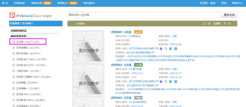Viewport: 246px width, 107px height.
Task: Click the application date 2019.11.05
Action: (176, 44)
